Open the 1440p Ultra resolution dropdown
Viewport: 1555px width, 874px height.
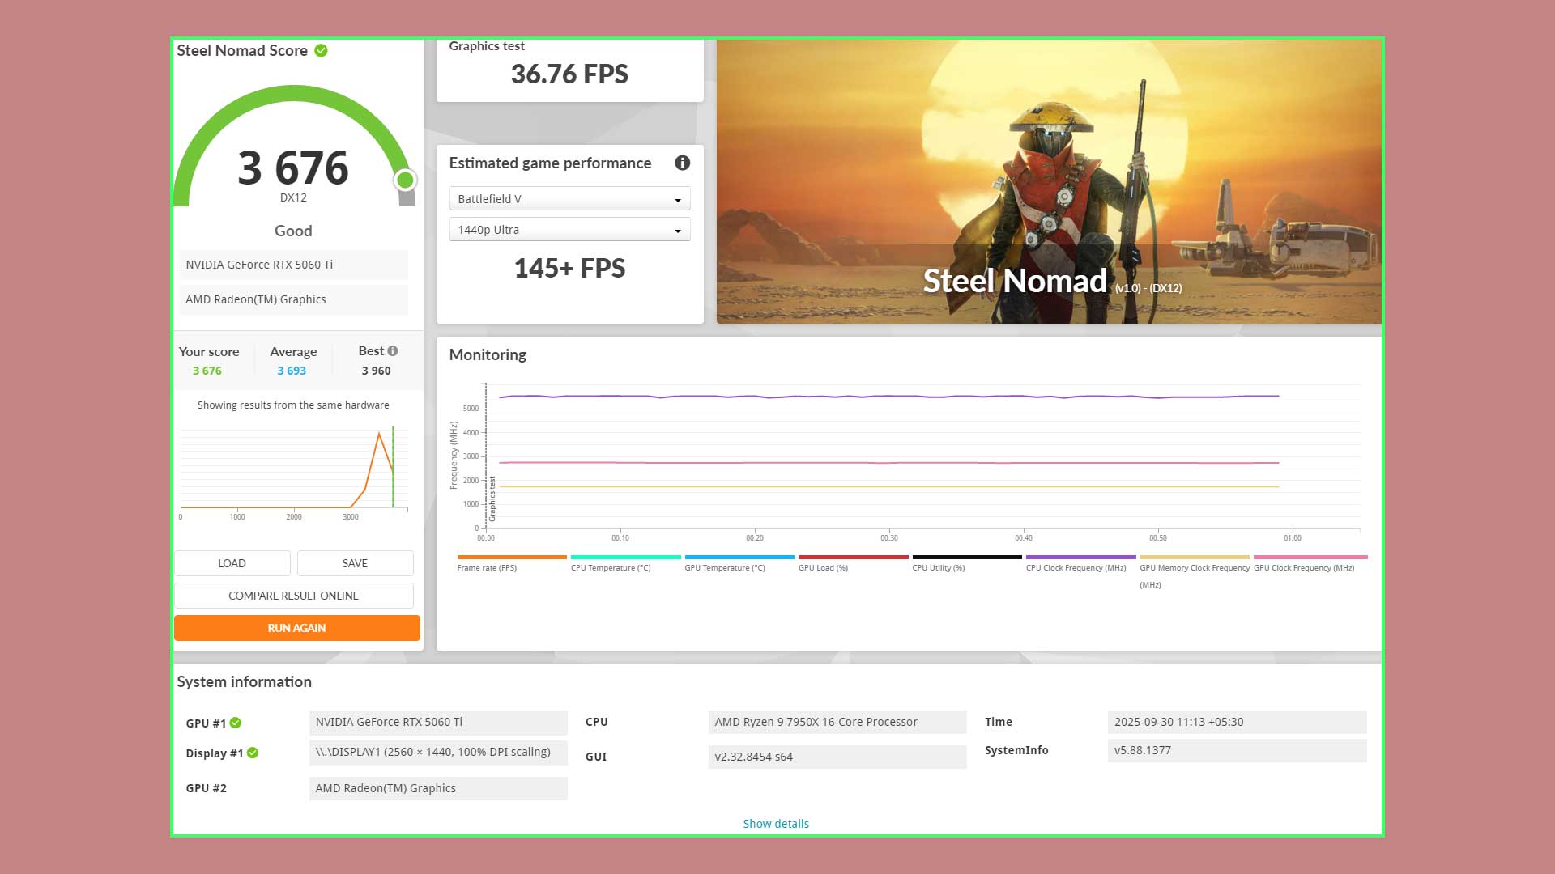pyautogui.click(x=569, y=230)
